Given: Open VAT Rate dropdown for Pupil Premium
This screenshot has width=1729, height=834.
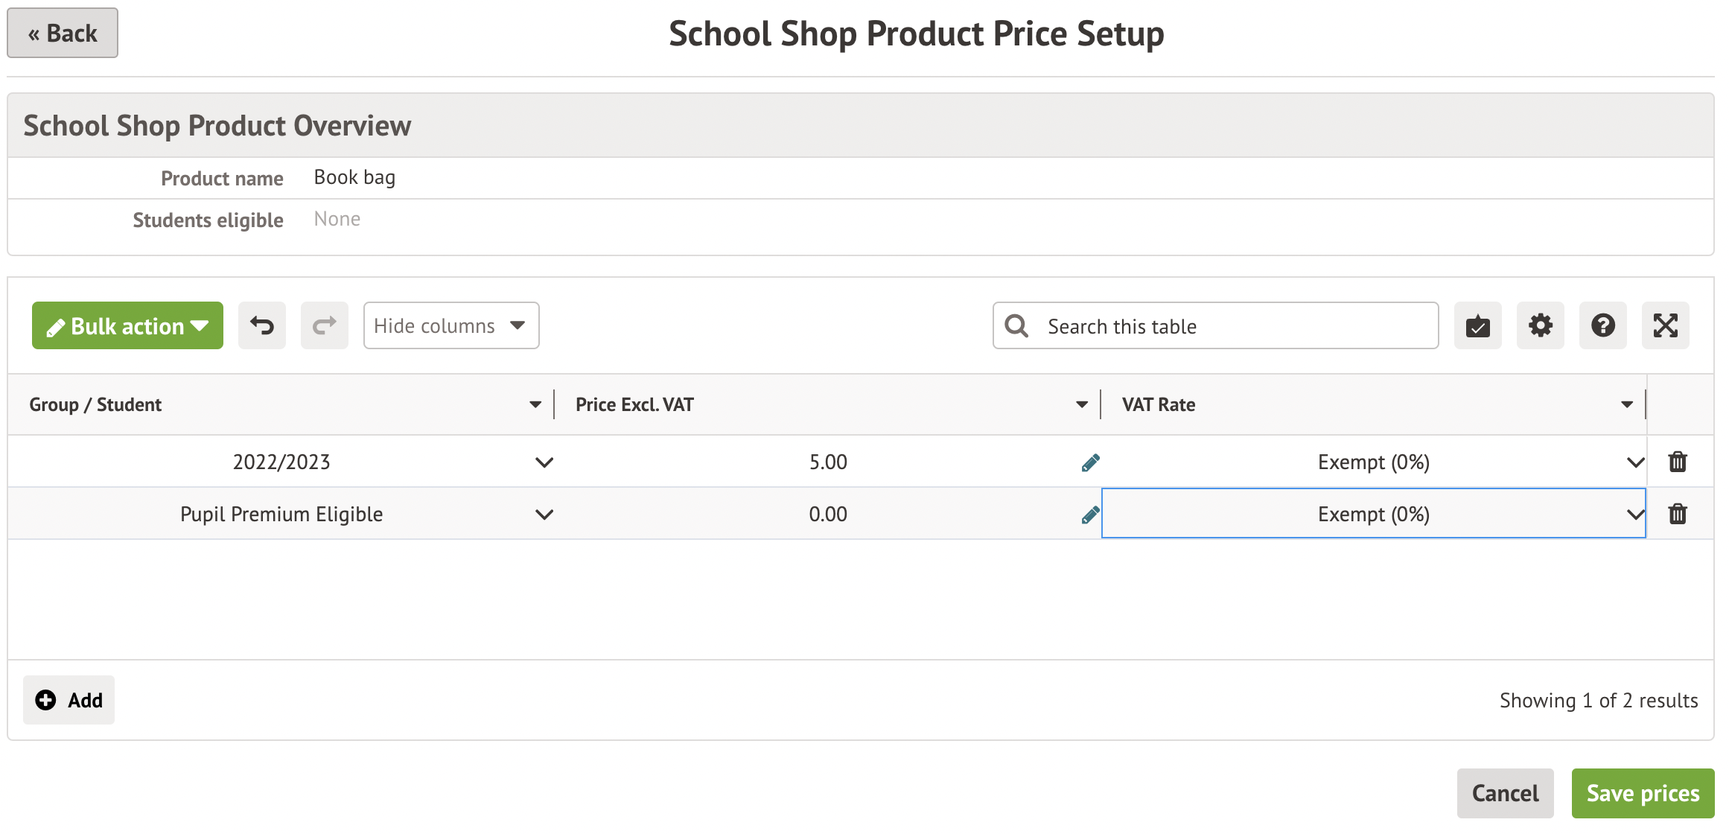Looking at the screenshot, I should click(x=1634, y=515).
